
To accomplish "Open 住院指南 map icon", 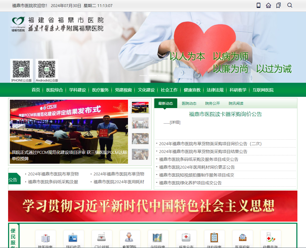I will 157,238.
